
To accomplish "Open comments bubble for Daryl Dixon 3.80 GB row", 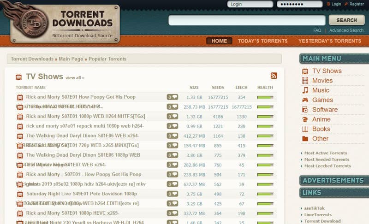I will 173,155.
